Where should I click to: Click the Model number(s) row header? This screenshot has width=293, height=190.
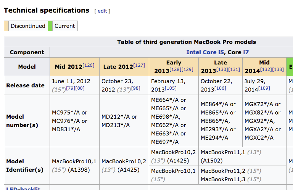[x=27, y=121]
